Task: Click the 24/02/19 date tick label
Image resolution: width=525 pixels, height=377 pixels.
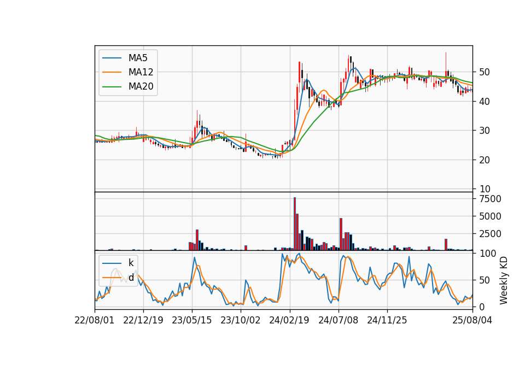Action: click(290, 320)
